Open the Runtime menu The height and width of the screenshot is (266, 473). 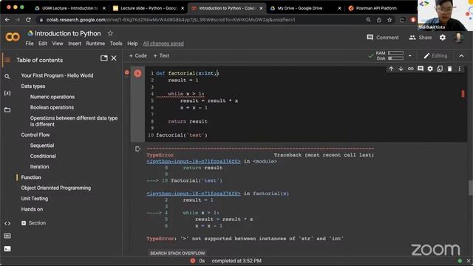pos(95,44)
